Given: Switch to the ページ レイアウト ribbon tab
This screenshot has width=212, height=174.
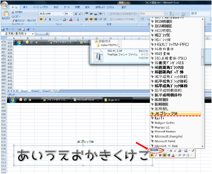Looking at the screenshot, I should pos(41,7).
